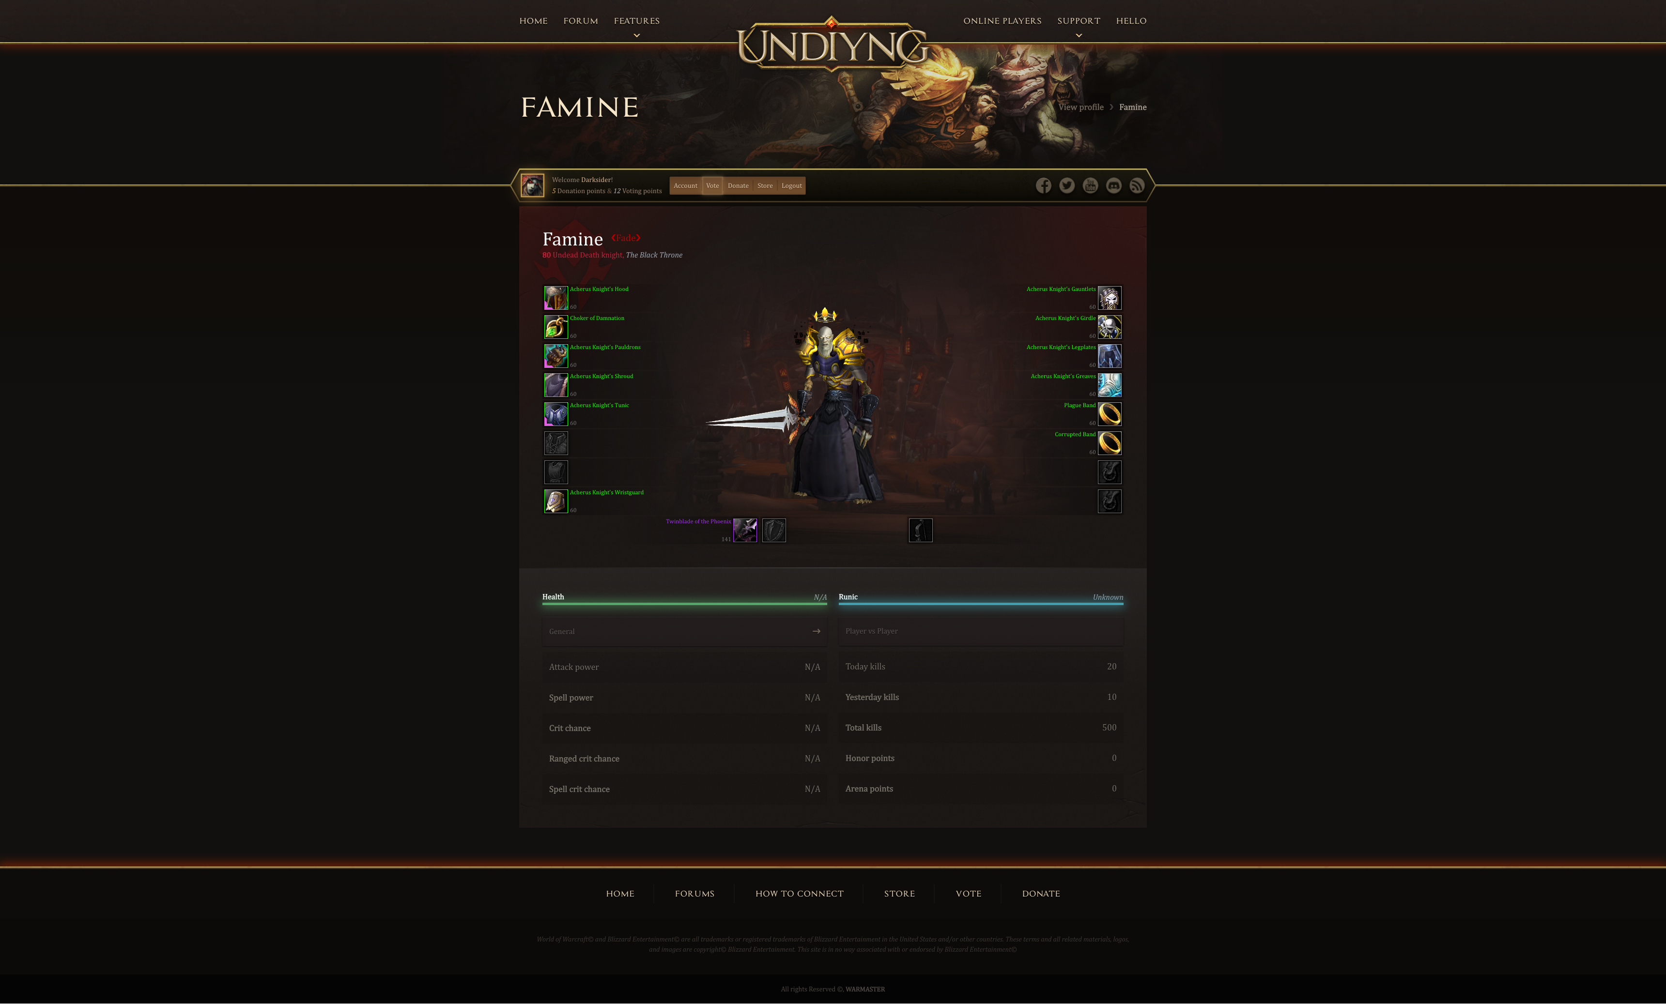Viewport: 1666px width, 1004px height.
Task: Open the General stats dropdown arrow
Action: click(x=816, y=631)
